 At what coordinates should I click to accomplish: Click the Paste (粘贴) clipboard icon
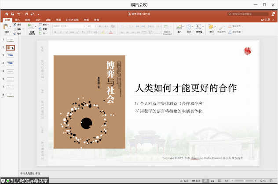[x=6, y=28]
